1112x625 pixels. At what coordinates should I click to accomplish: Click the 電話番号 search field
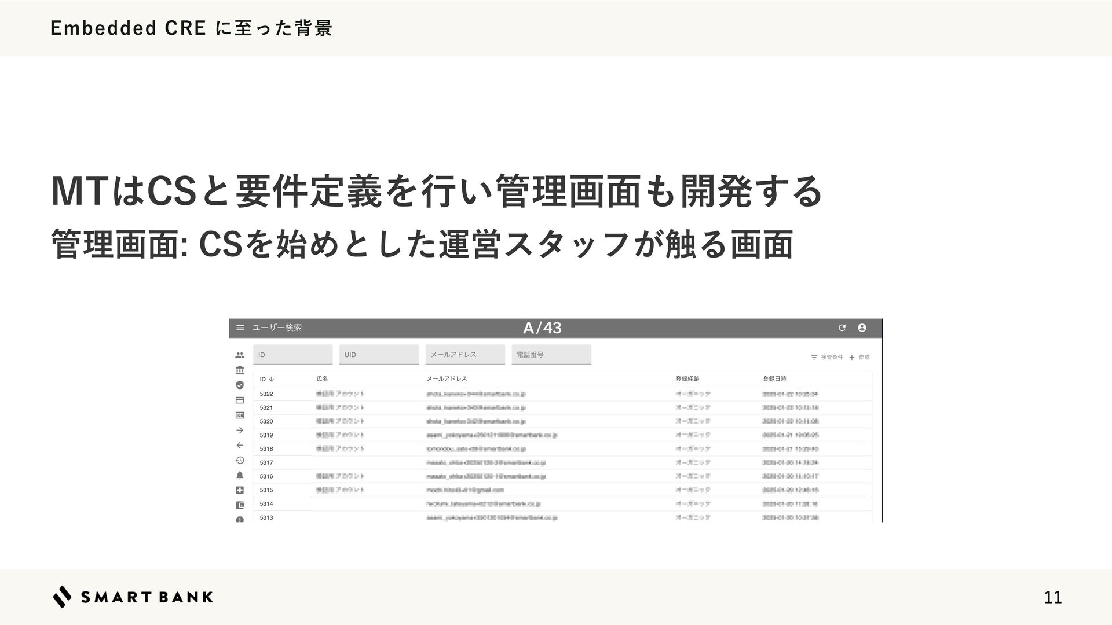(x=551, y=355)
